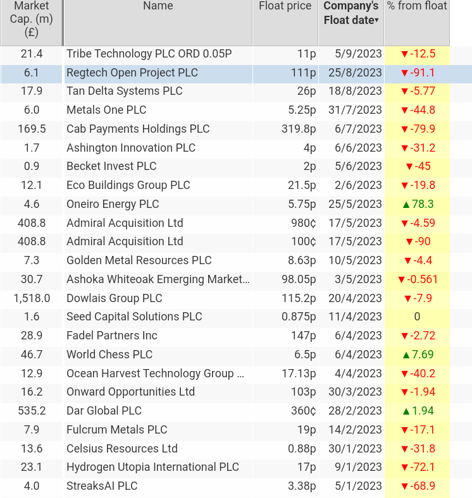472x498 pixels.
Task: Click the green up arrow for Oneiro Energy
Action: (406, 205)
